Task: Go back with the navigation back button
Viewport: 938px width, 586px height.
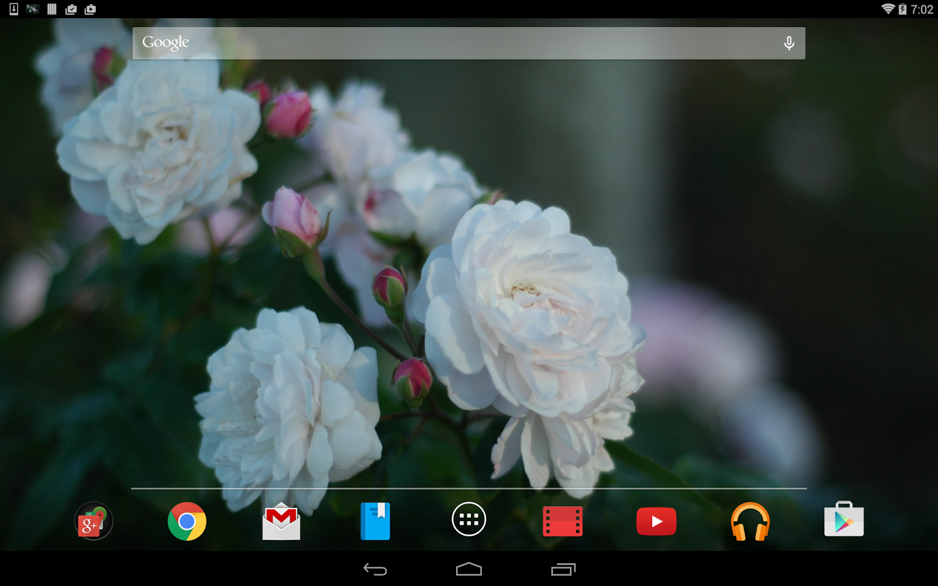Action: [375, 569]
